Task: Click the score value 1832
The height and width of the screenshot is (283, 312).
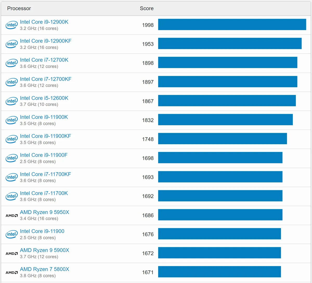Action: pos(148,120)
